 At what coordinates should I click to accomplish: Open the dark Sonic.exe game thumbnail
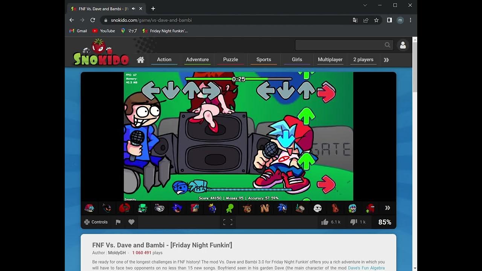177,208
